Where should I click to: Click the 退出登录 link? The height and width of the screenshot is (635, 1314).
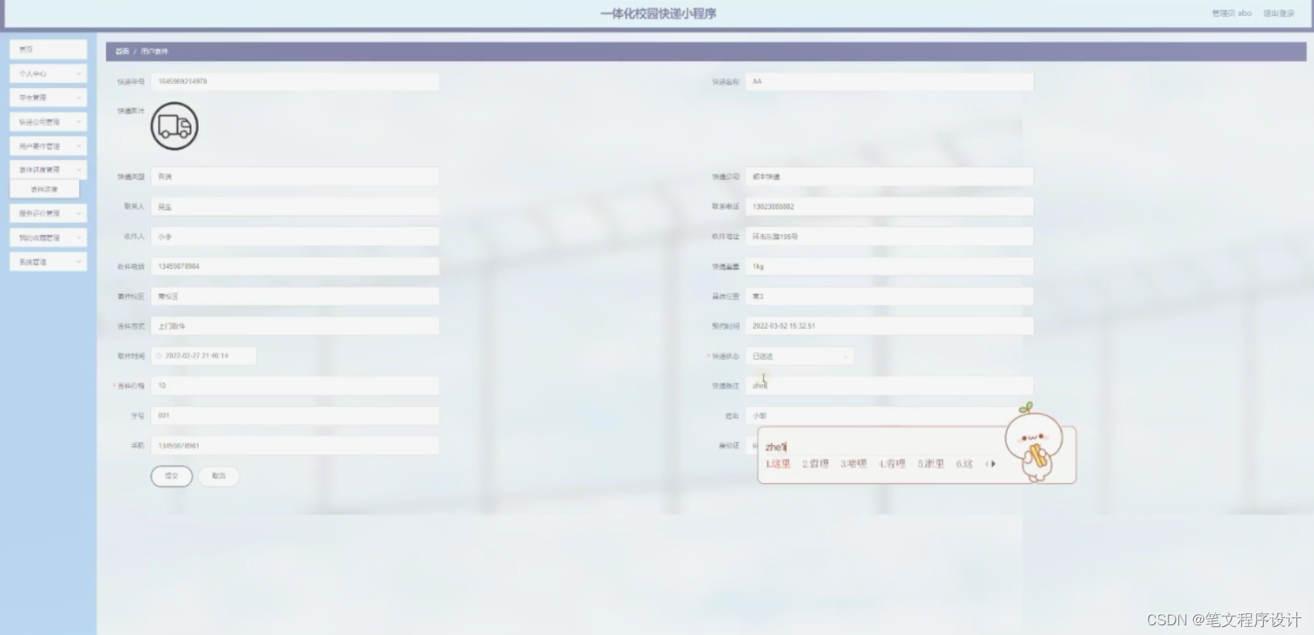pyautogui.click(x=1278, y=13)
